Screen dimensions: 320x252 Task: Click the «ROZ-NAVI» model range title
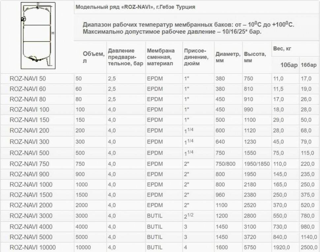[x=135, y=7]
